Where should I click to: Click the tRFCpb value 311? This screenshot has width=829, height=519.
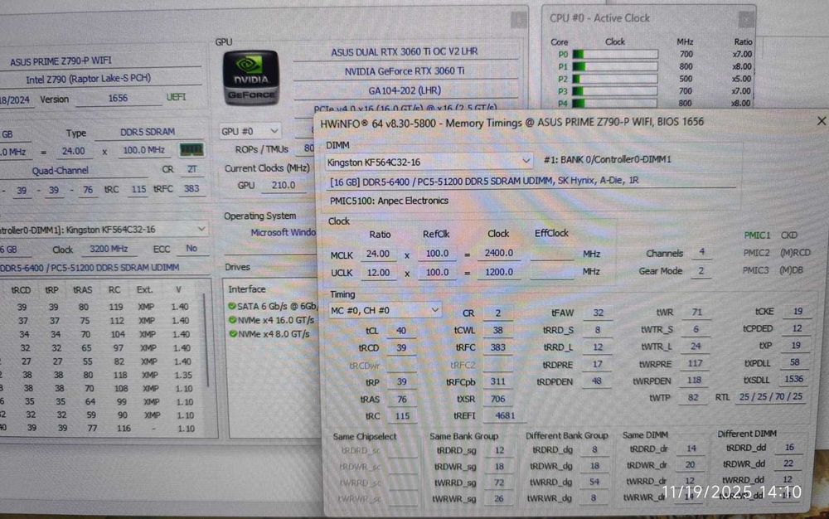(x=498, y=381)
